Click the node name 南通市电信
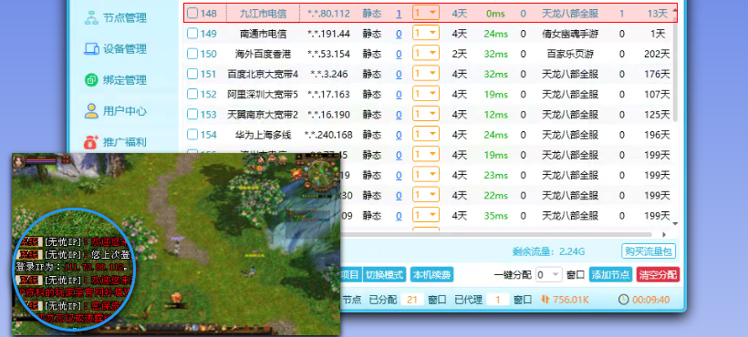The image size is (748, 337). coord(263,34)
